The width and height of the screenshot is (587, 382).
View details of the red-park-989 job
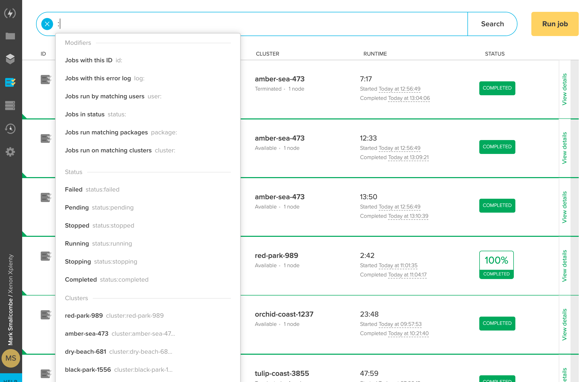click(564, 266)
